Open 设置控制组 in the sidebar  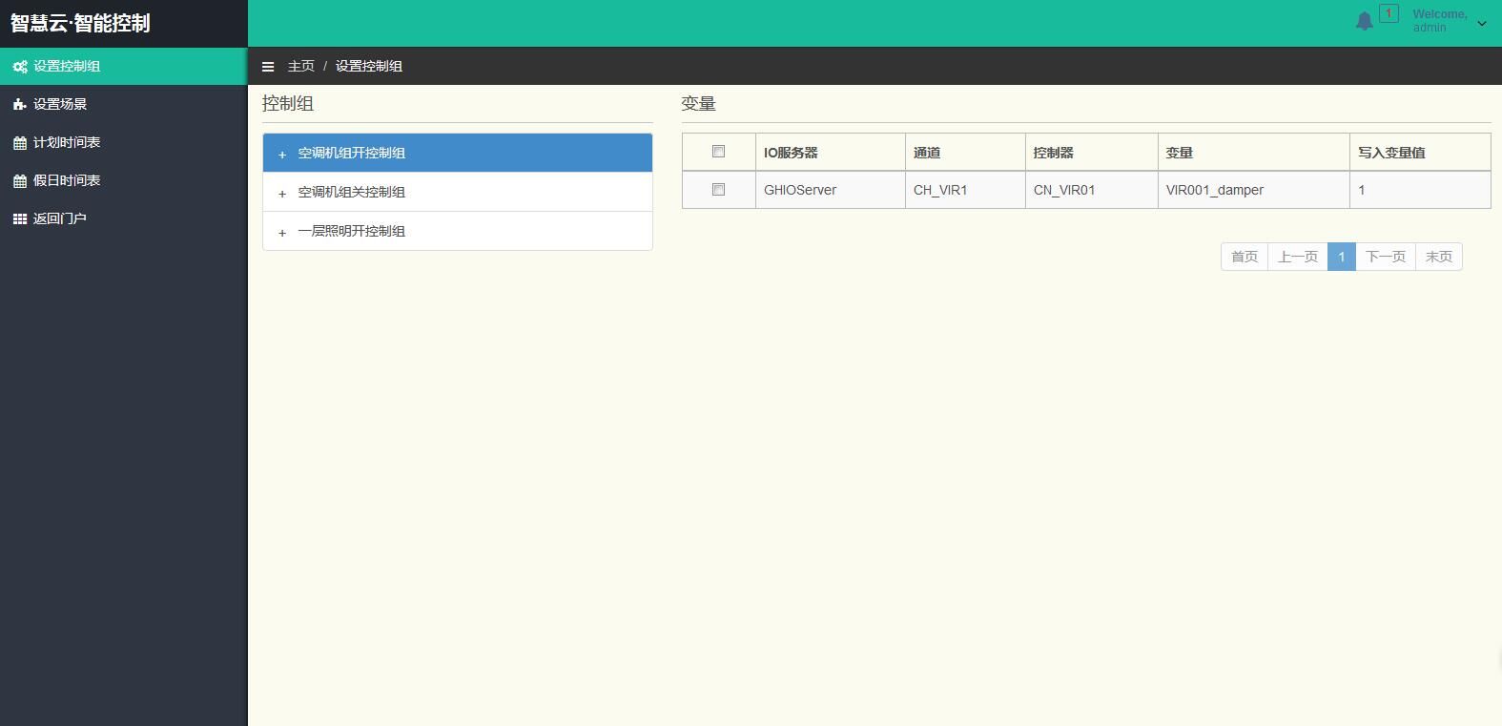[x=124, y=66]
